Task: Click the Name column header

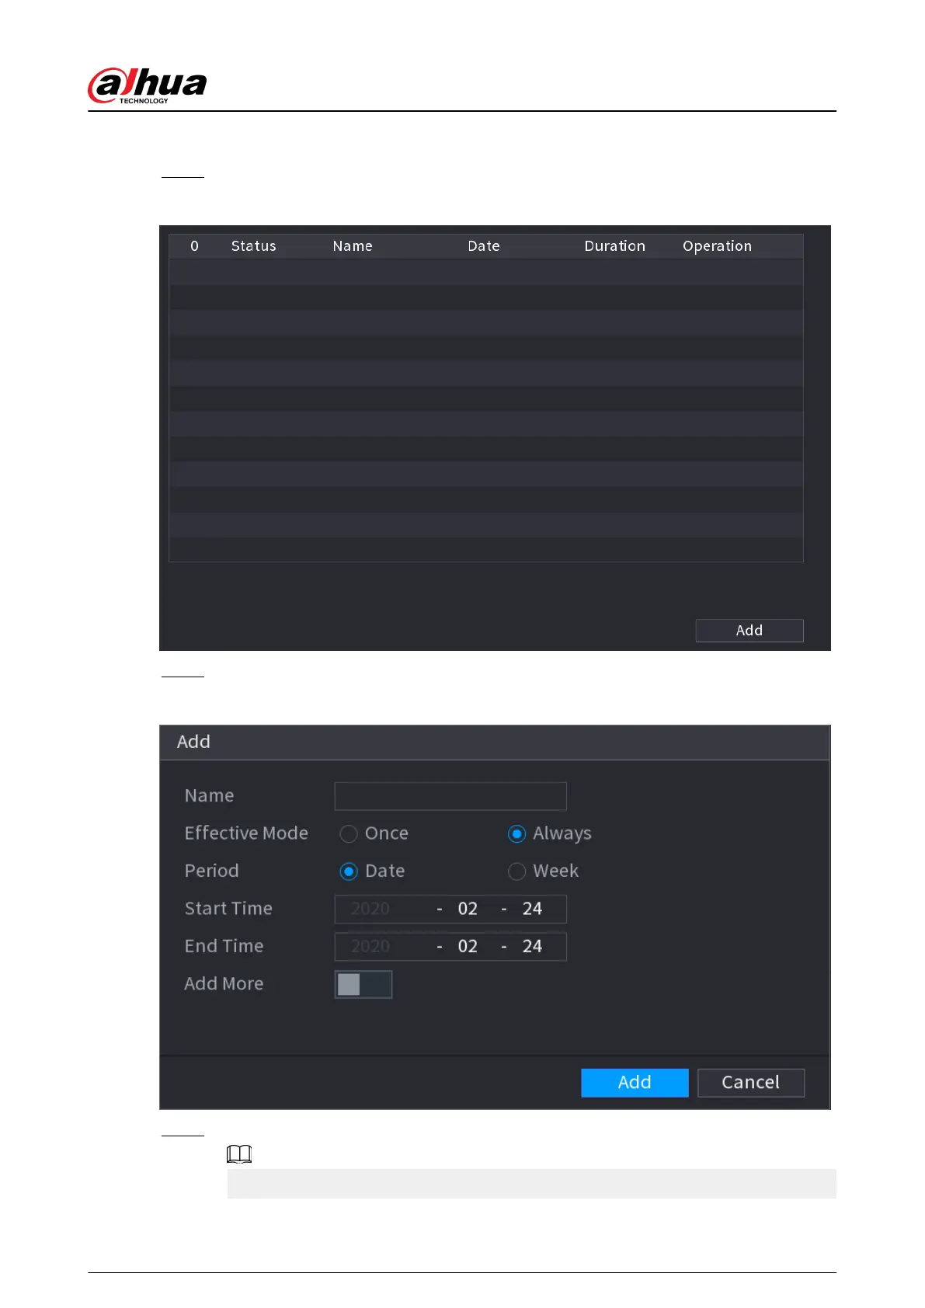Action: click(x=353, y=246)
